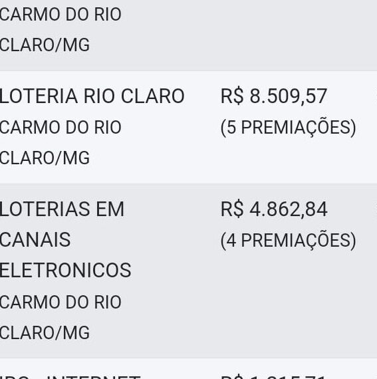377x379 pixels.
Task: Click the word RIO in LOTERIA RIO CLARO
Action: pyautogui.click(x=100, y=96)
